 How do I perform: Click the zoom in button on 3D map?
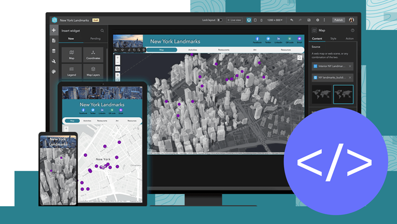(117, 58)
